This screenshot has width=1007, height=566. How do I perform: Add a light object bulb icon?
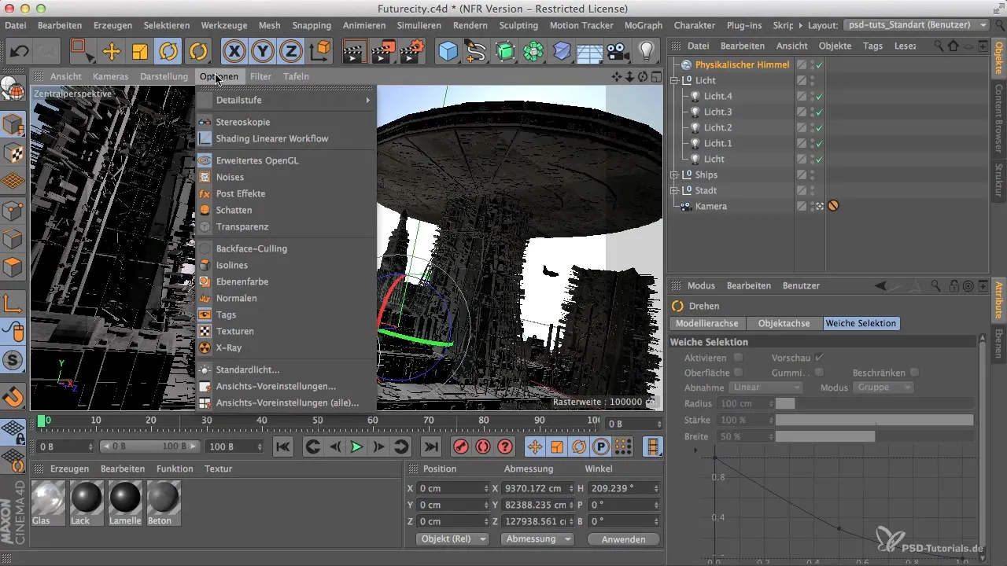click(x=647, y=52)
